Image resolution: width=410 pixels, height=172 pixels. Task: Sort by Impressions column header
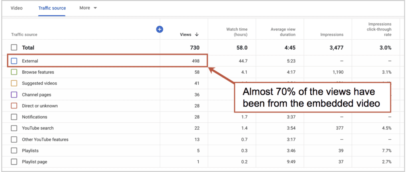[x=332, y=34]
